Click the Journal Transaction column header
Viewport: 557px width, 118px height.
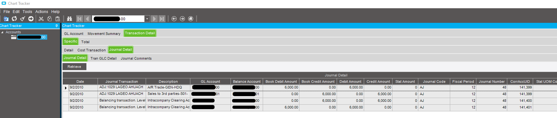(122, 82)
